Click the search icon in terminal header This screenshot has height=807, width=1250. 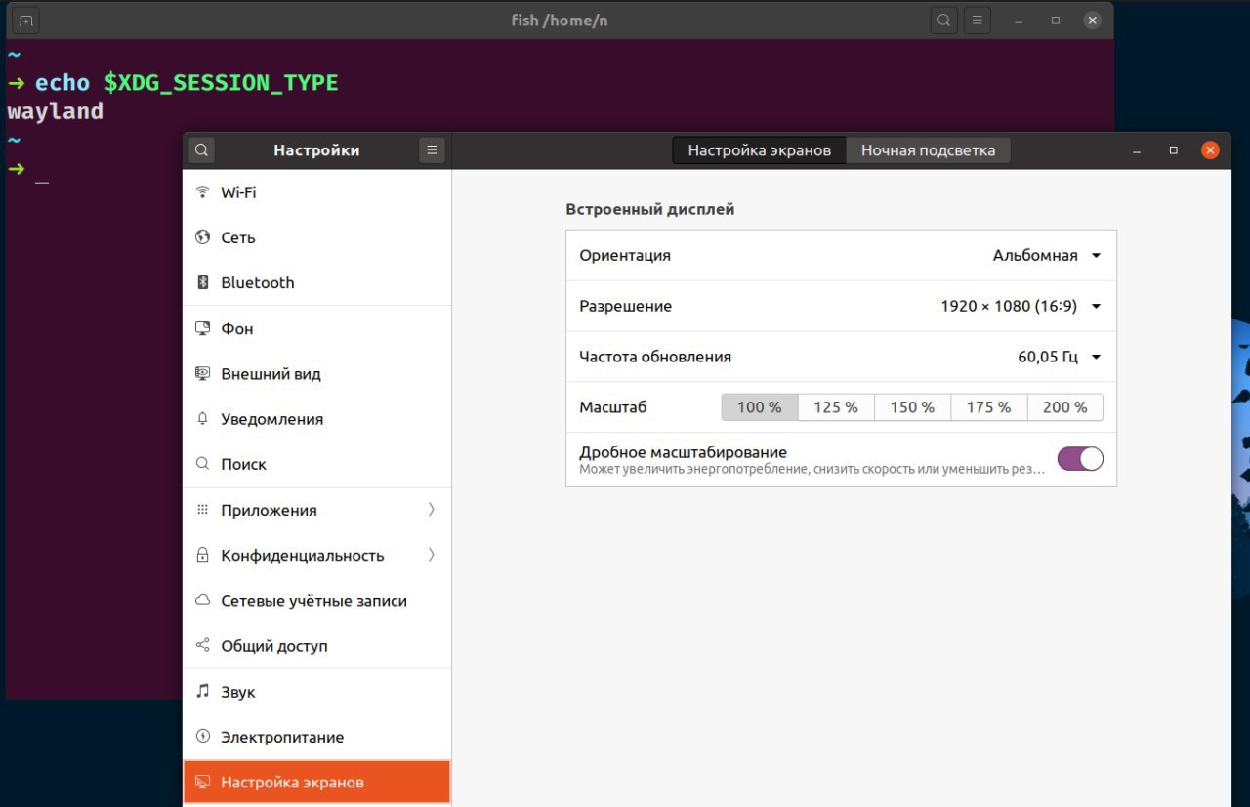[943, 20]
